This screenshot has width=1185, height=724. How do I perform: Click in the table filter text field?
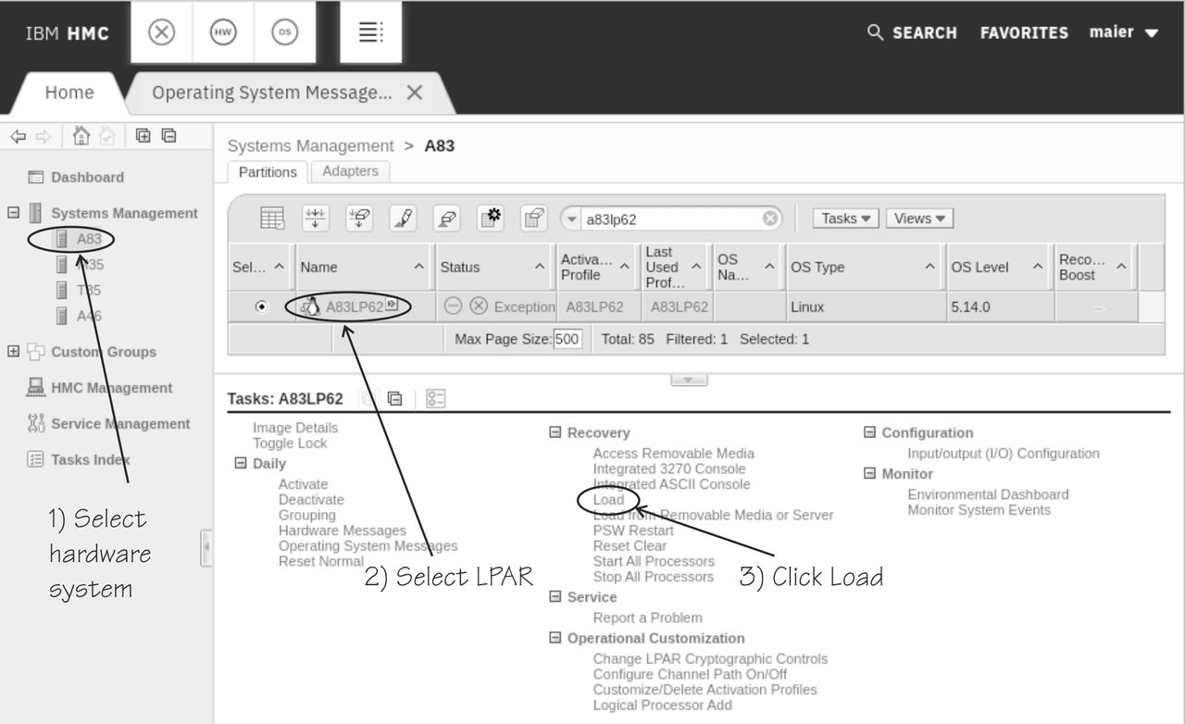point(671,219)
